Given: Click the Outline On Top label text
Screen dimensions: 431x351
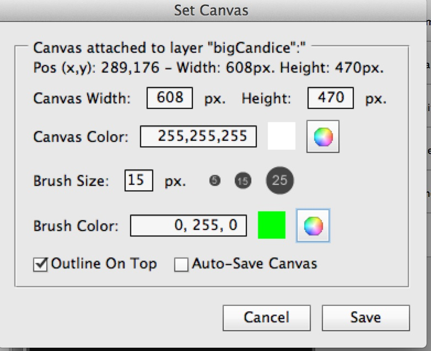Looking at the screenshot, I should [x=104, y=264].
